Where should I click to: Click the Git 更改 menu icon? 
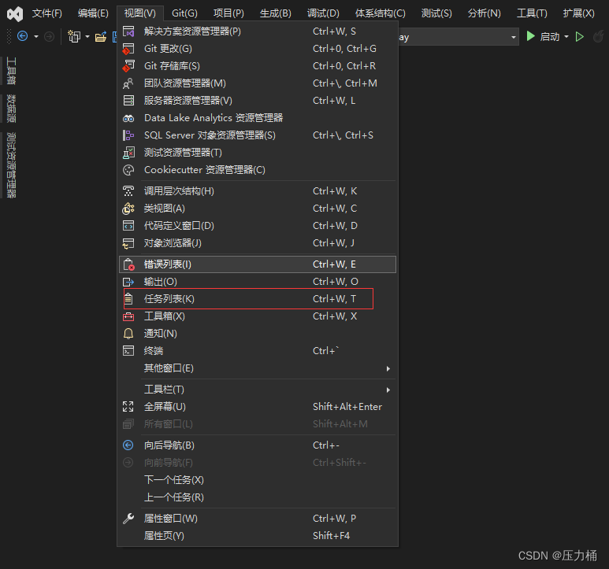(128, 49)
